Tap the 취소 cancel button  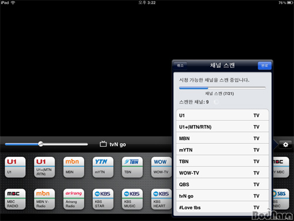[180, 65]
